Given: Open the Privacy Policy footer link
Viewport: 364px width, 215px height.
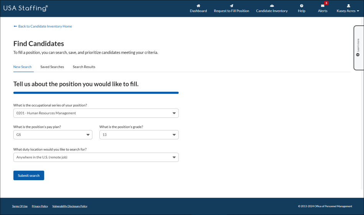Looking at the screenshot, I should click(x=40, y=206).
